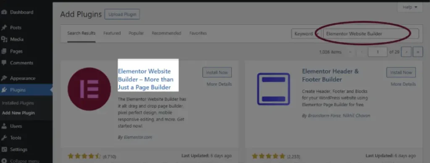
Task: Open the Dashboard icon in sidebar
Action: pos(4,12)
